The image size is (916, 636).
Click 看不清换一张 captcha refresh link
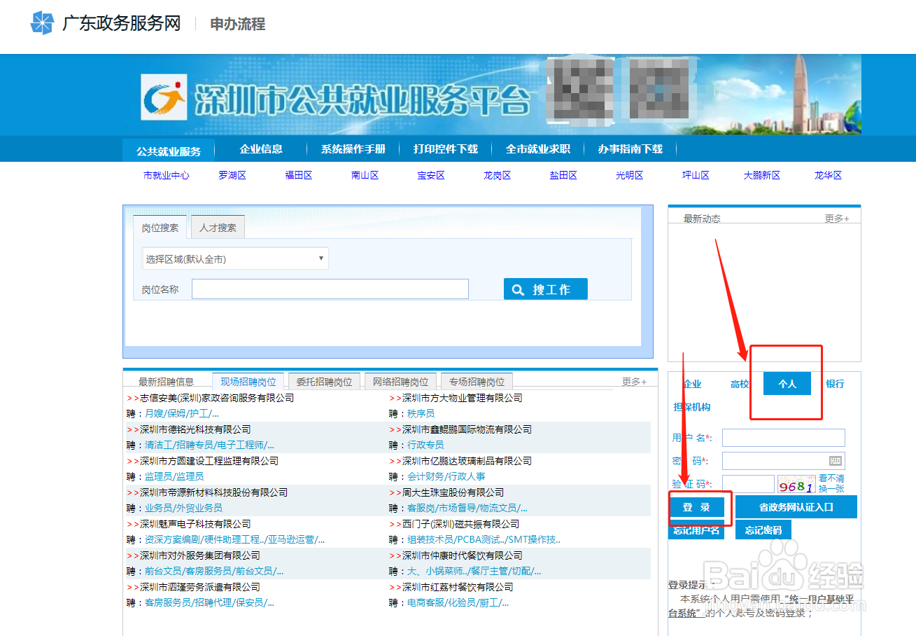point(832,483)
